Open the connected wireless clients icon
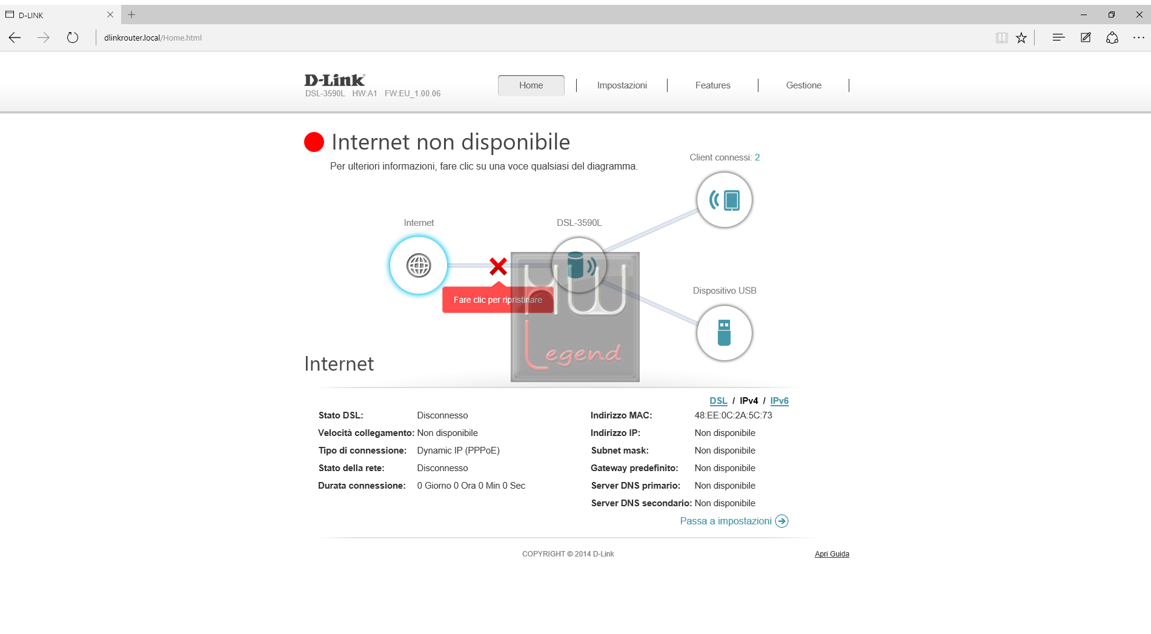This screenshot has height=634, width=1151. pos(725,200)
